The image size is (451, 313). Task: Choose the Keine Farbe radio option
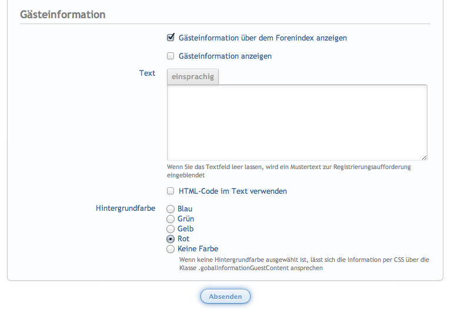(x=171, y=249)
